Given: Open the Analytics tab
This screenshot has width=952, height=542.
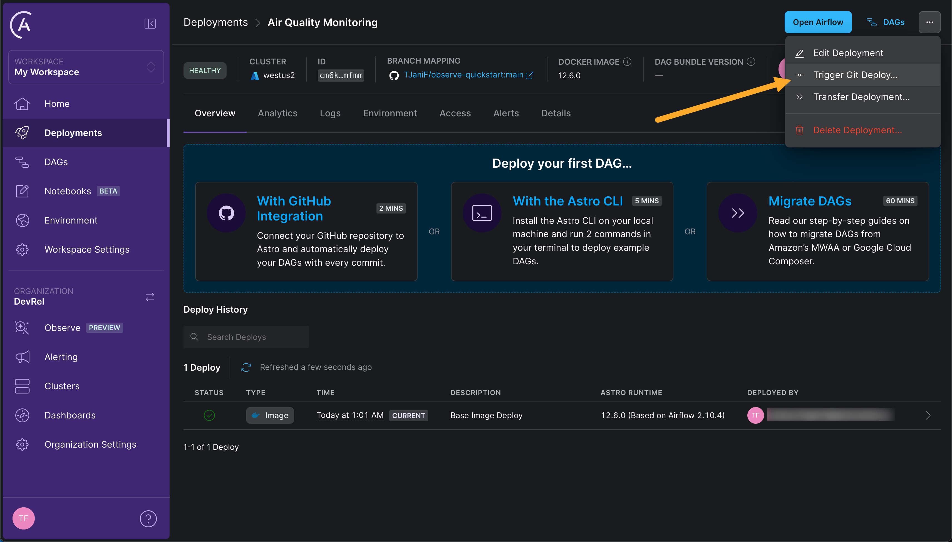Looking at the screenshot, I should click(277, 113).
